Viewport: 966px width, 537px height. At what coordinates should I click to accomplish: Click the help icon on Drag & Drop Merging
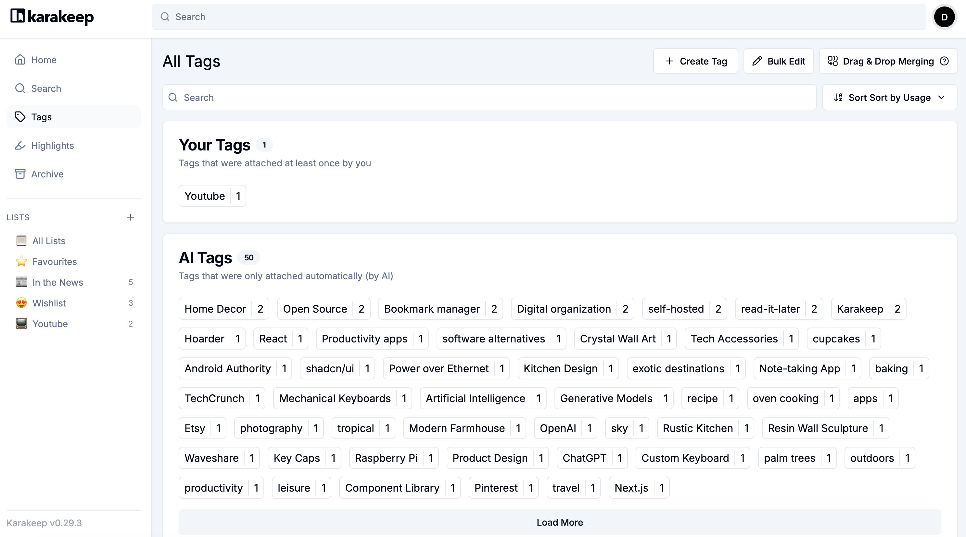click(945, 61)
